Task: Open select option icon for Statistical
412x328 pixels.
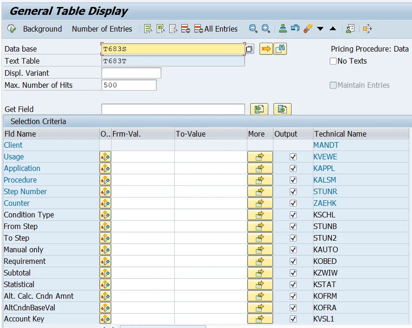Action: click(106, 284)
